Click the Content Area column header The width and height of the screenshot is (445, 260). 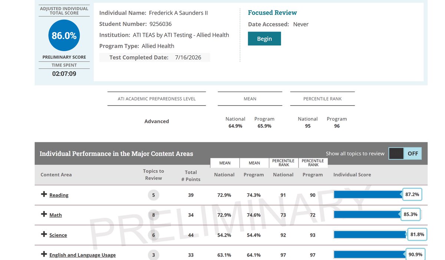click(x=56, y=175)
